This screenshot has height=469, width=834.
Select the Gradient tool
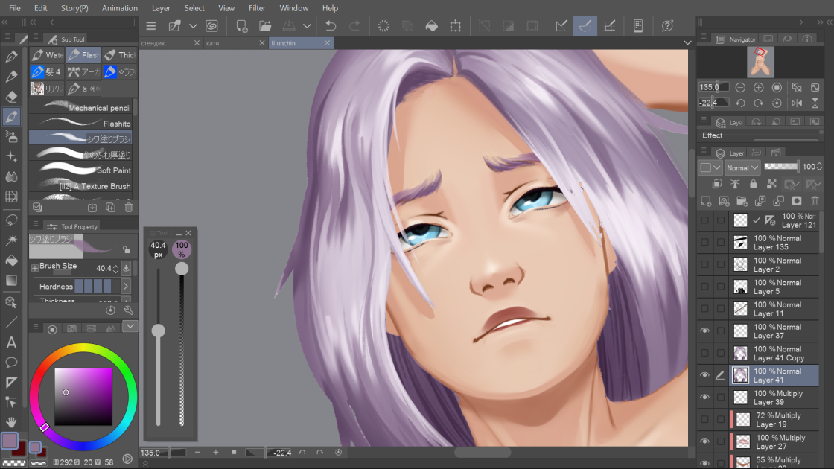coord(11,280)
